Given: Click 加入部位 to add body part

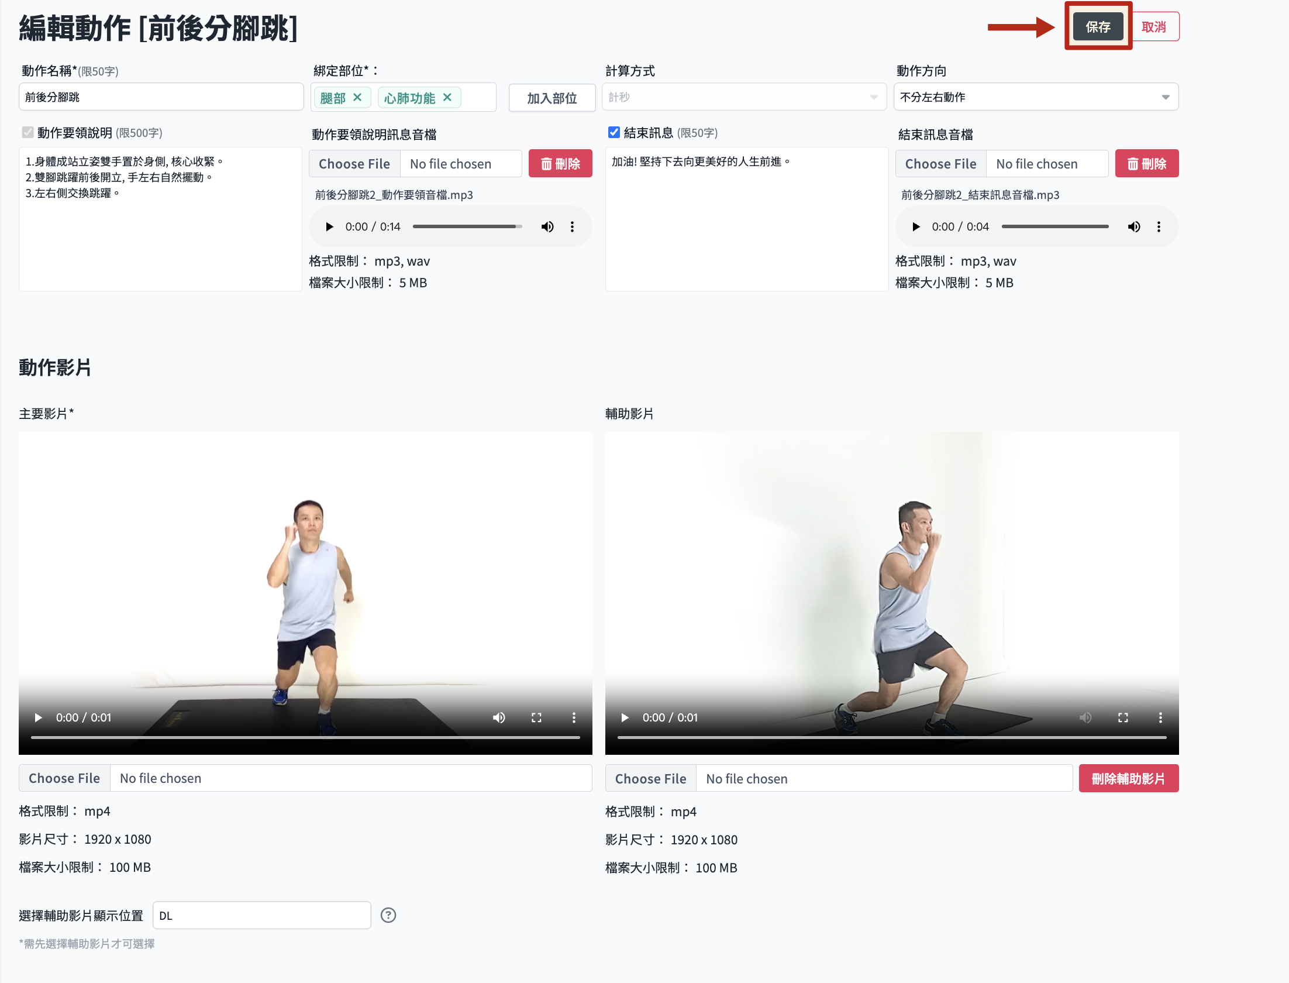Looking at the screenshot, I should pyautogui.click(x=552, y=98).
